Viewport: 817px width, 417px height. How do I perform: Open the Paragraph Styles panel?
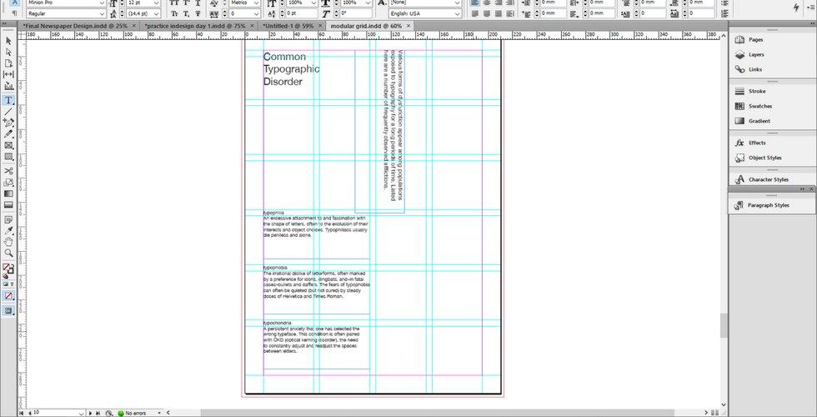tap(768, 205)
